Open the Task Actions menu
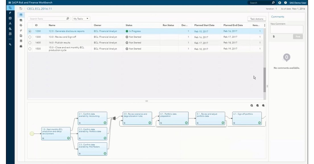The image size is (314, 164). coord(257,19)
